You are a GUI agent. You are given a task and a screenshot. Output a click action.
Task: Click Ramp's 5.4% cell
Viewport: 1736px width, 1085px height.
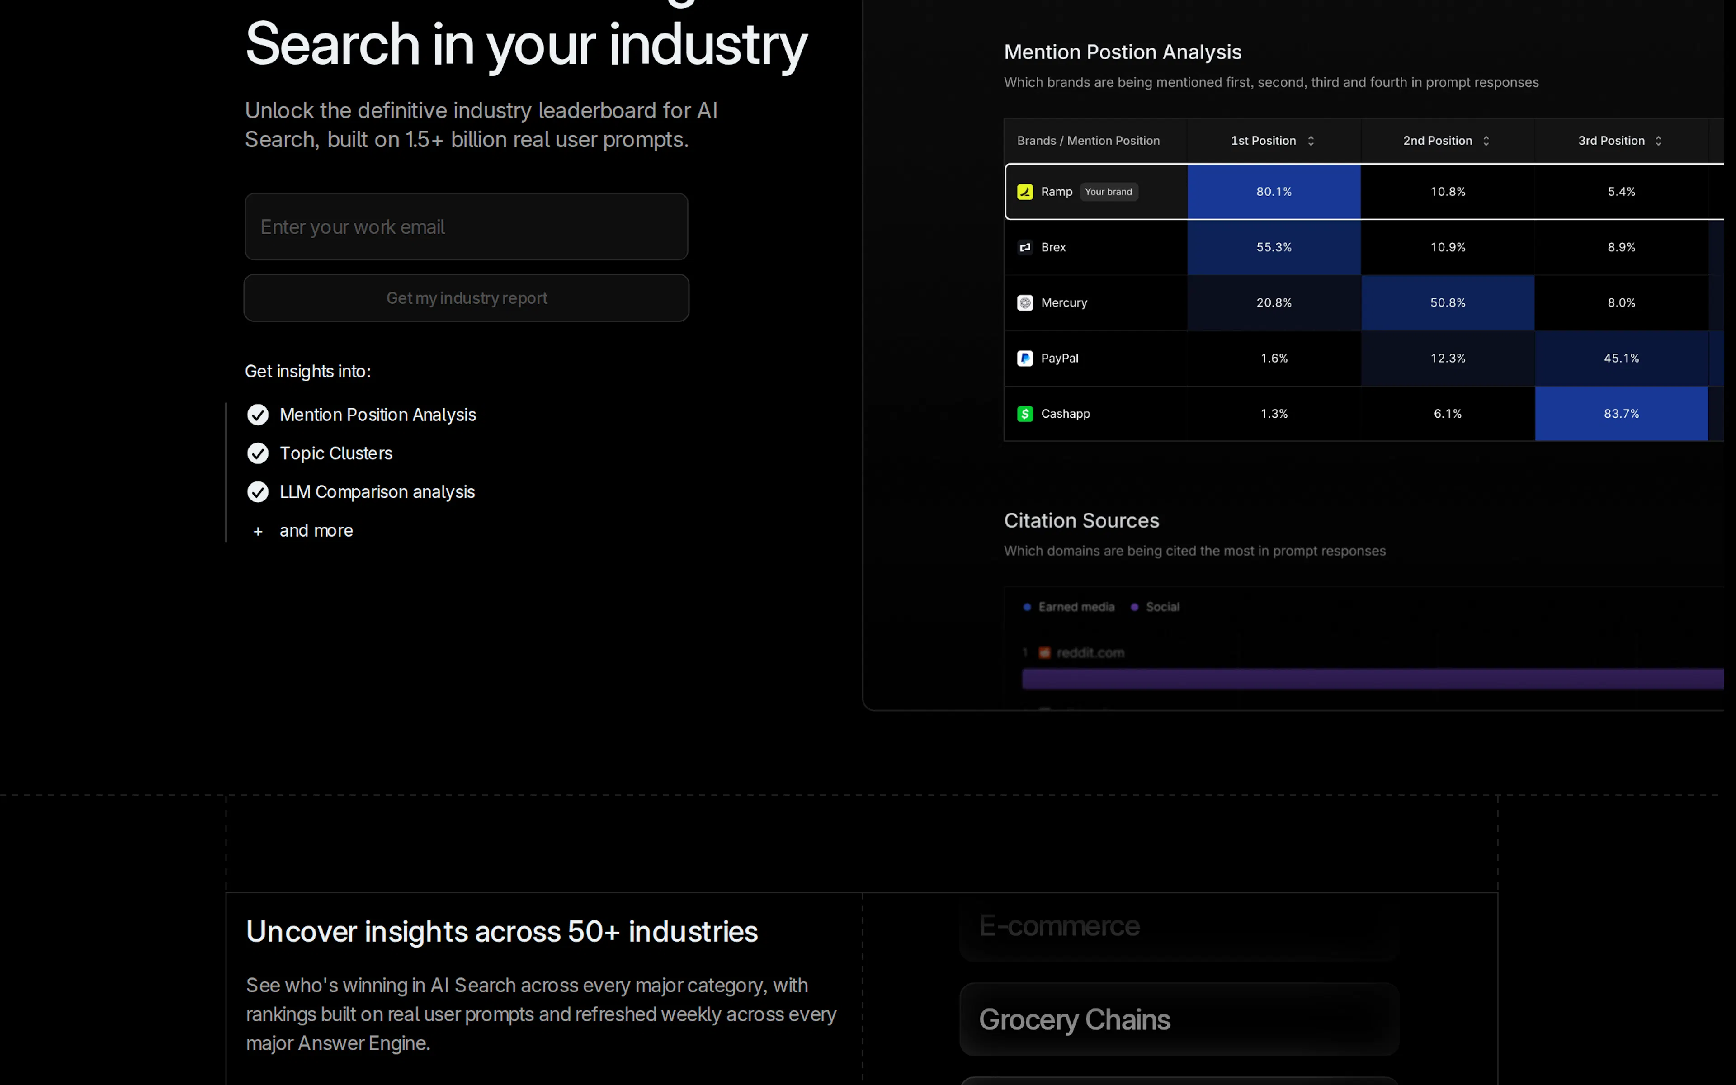(x=1621, y=192)
